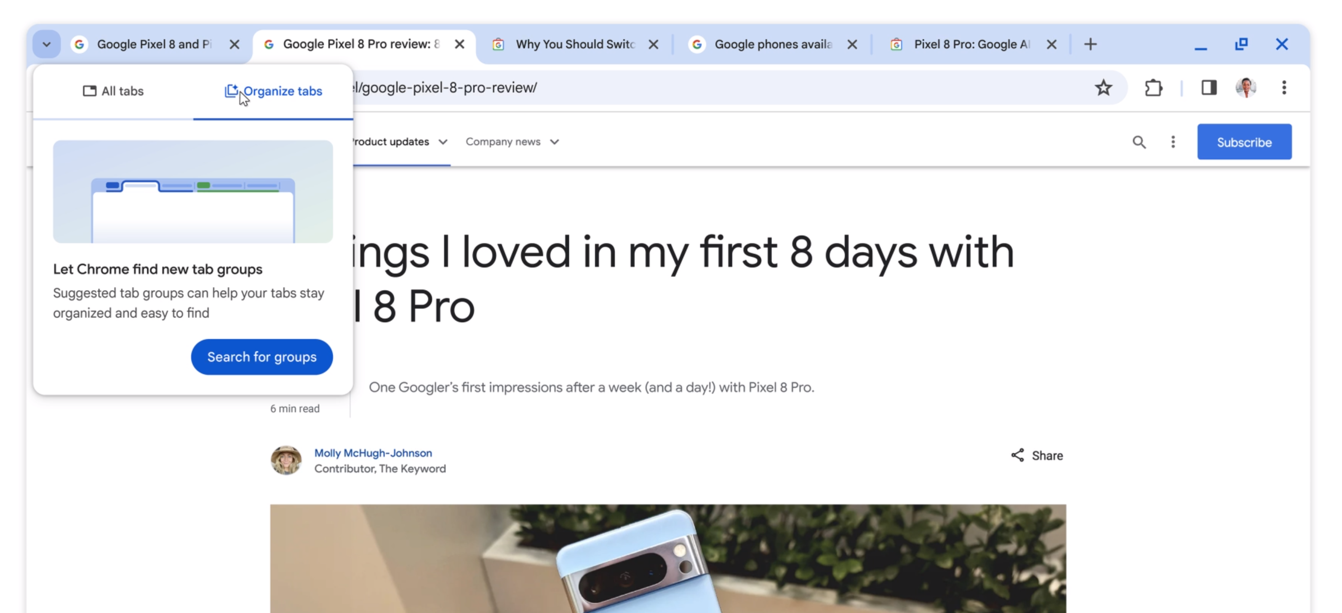Bookmark this page with the star icon
The image size is (1342, 613).
(1103, 88)
